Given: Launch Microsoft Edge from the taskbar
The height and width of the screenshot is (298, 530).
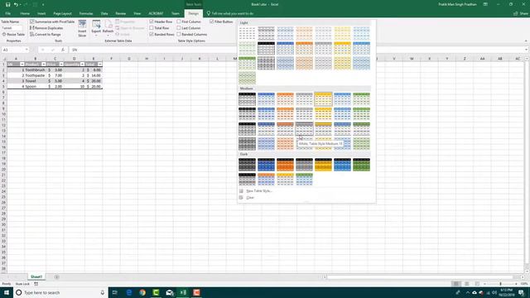Looking at the screenshot, I should click(129, 292).
